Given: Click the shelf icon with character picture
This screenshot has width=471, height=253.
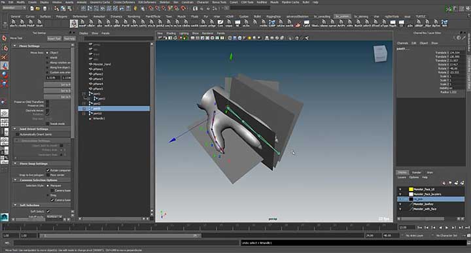Looking at the screenshot, I should point(73,24).
